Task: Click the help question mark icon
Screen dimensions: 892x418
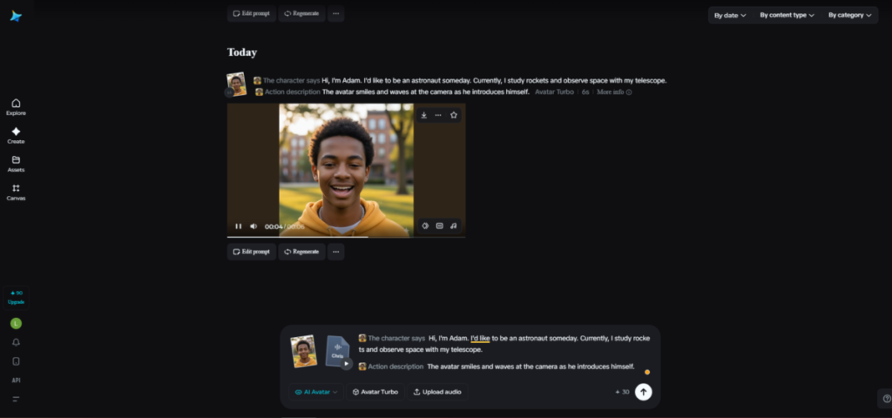Action: tap(886, 398)
